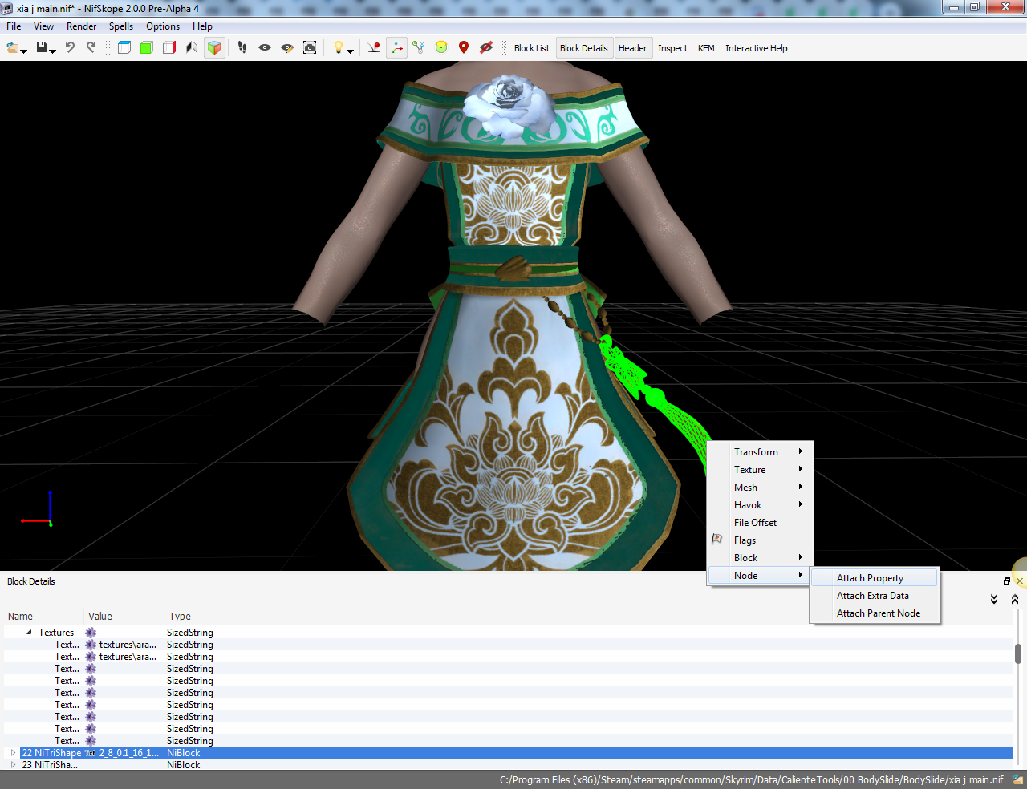Click the flag icon beside Flags

pos(717,540)
